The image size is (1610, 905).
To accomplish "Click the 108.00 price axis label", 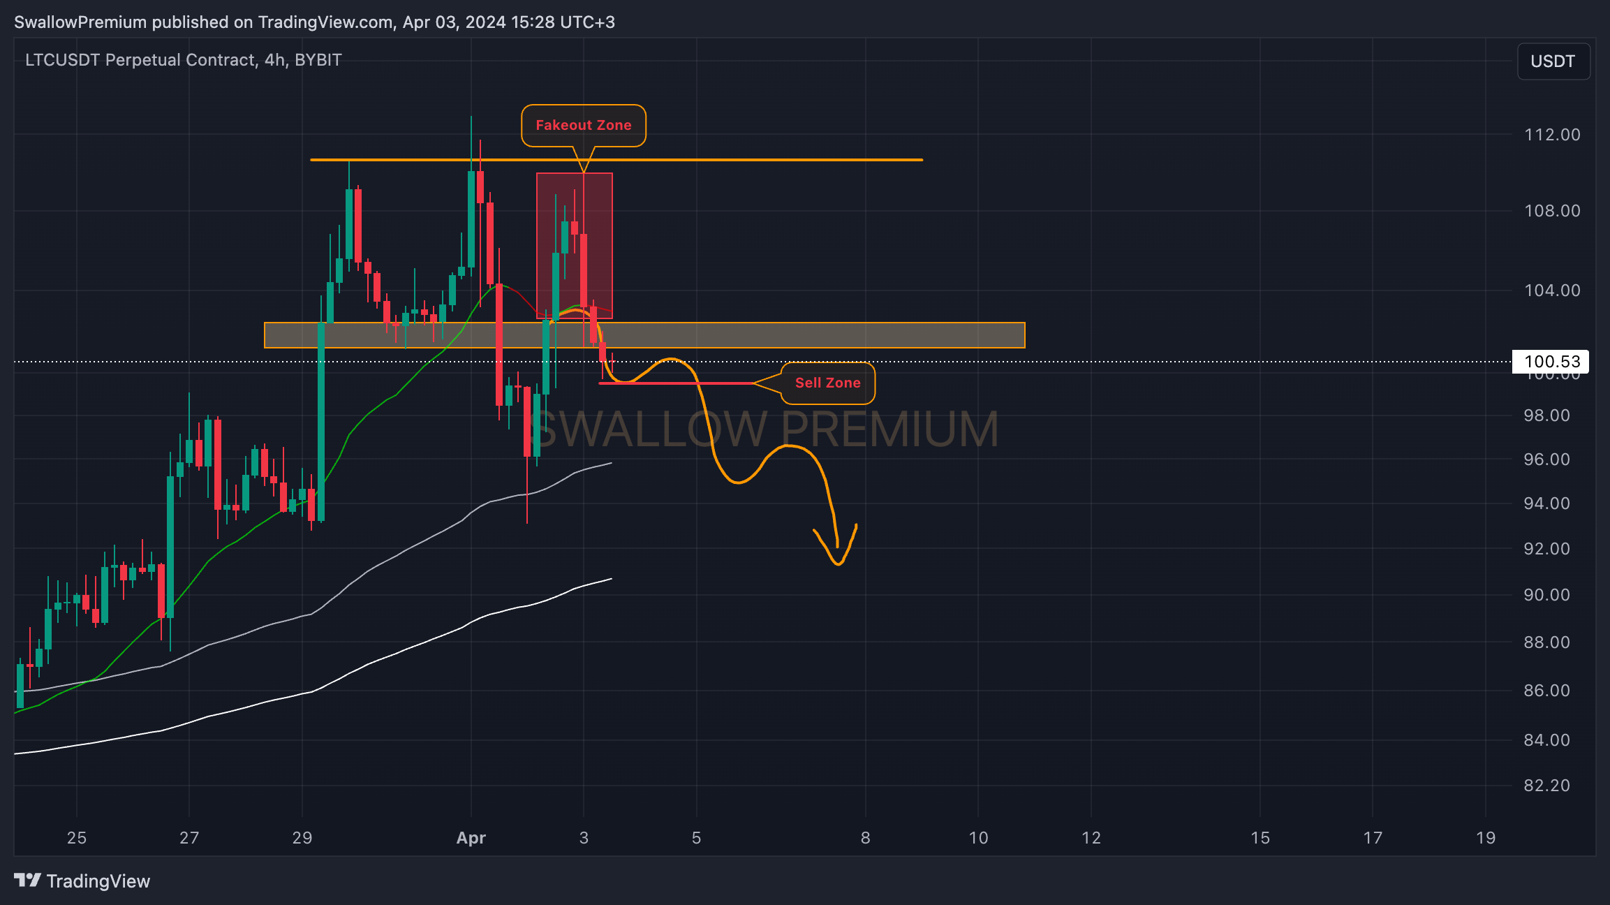I will (x=1552, y=211).
